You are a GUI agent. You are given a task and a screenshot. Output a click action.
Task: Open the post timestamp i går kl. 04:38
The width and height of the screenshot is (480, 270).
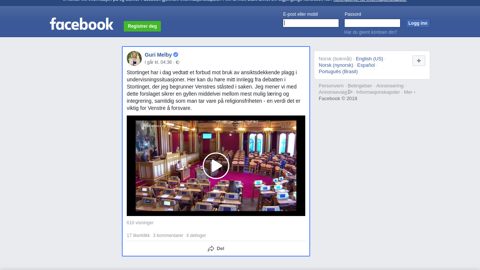158,63
